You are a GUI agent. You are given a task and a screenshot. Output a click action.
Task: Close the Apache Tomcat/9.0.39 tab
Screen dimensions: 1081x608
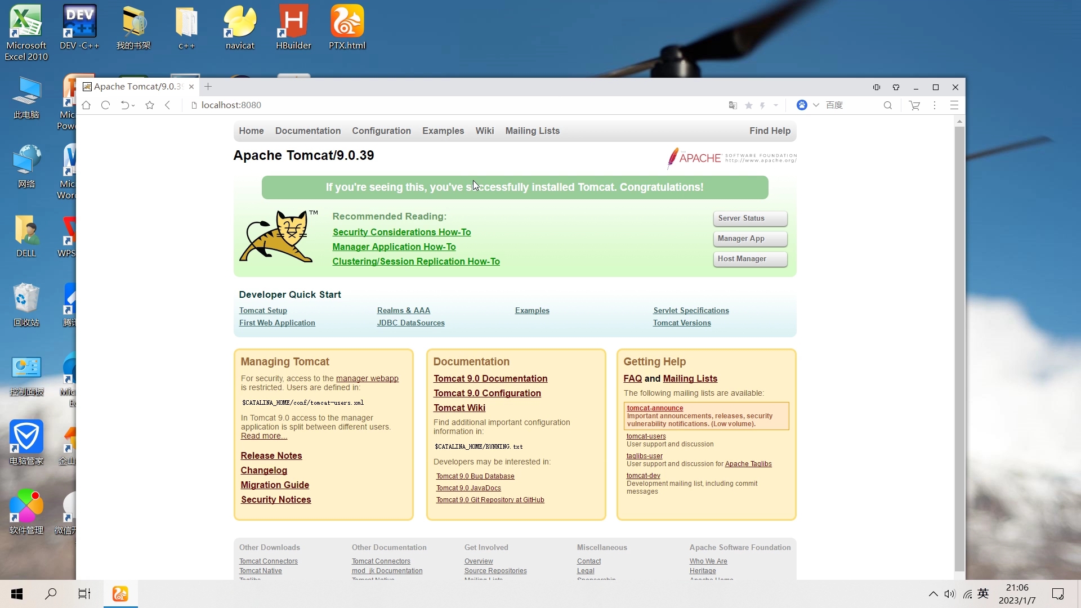191,87
